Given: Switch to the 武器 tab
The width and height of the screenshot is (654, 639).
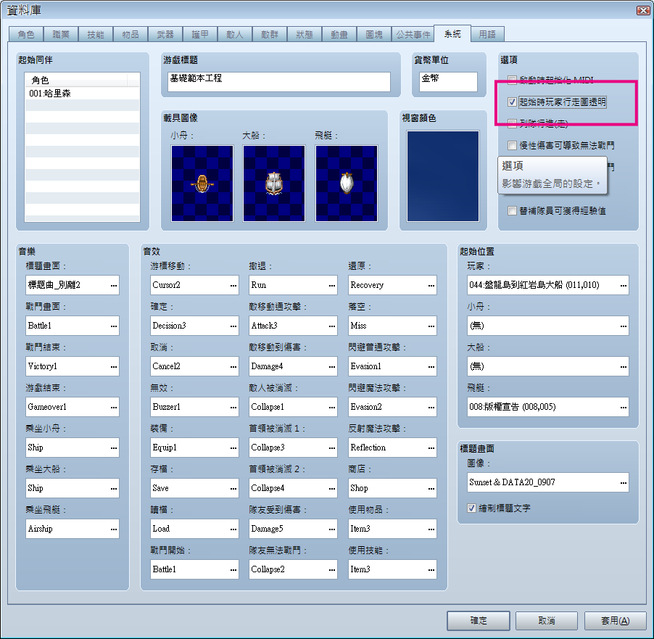Looking at the screenshot, I should coord(165,34).
